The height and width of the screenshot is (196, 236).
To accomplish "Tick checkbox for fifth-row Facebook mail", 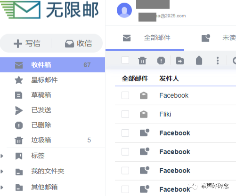I will tap(125, 171).
